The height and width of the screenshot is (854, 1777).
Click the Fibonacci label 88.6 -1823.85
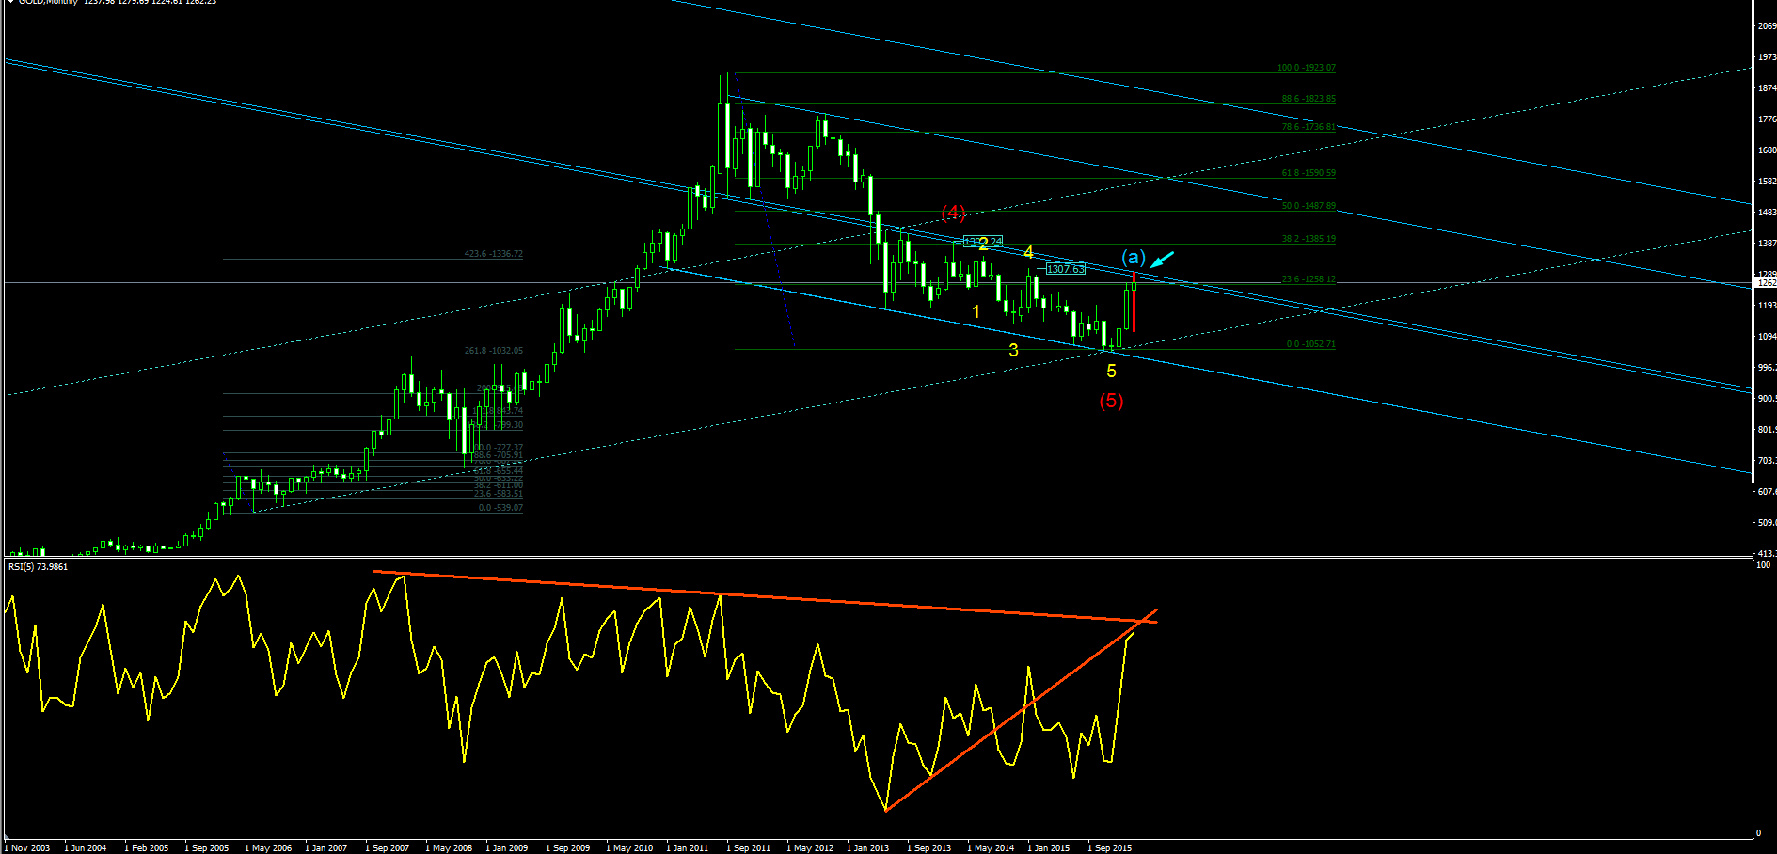1308,99
